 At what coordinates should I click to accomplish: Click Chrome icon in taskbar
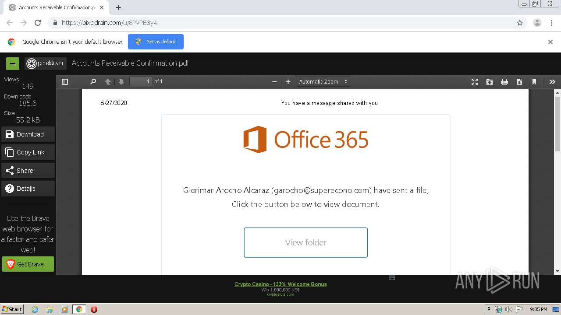(79, 309)
